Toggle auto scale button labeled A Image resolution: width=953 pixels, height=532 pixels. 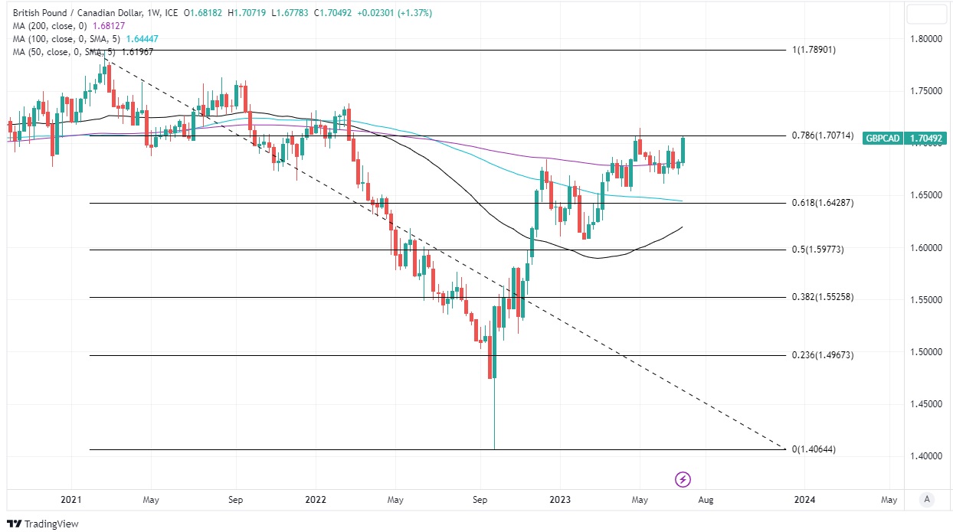coord(927,499)
